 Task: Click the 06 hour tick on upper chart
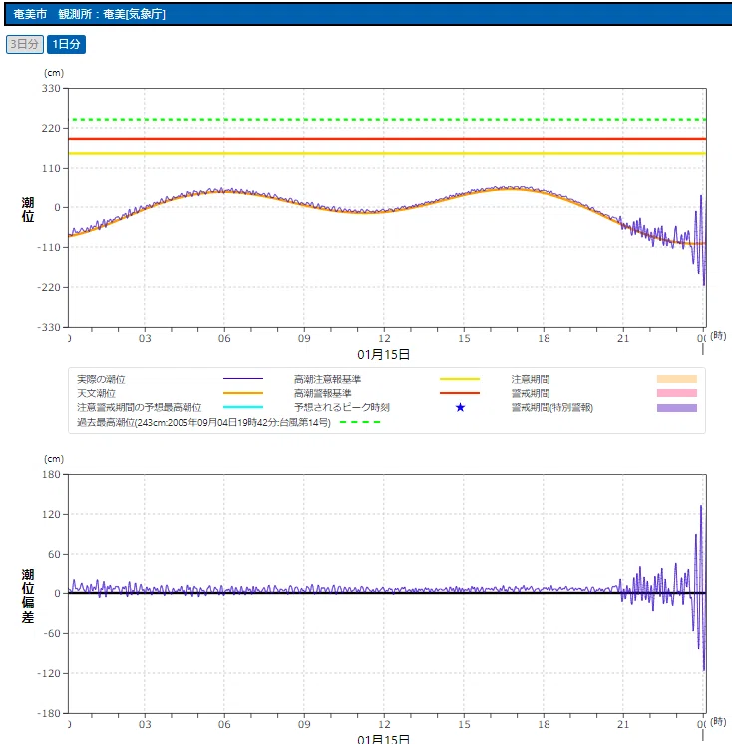pyautogui.click(x=224, y=338)
